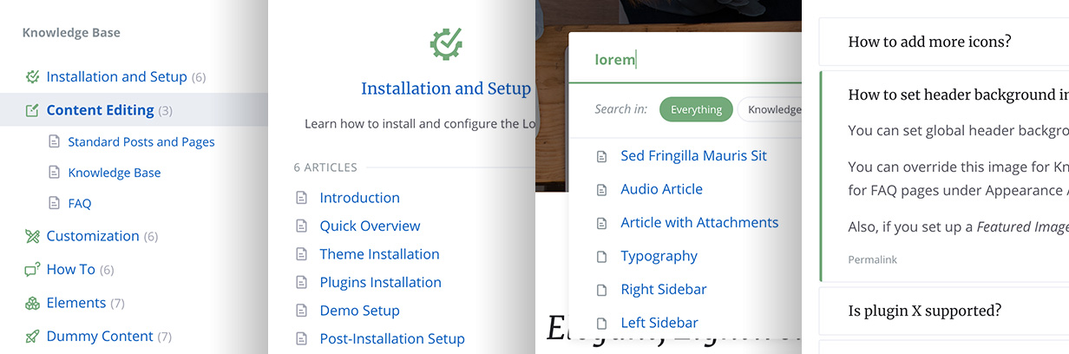Open the Plugins Installation article
Image resolution: width=1069 pixels, height=354 pixels.
380,282
